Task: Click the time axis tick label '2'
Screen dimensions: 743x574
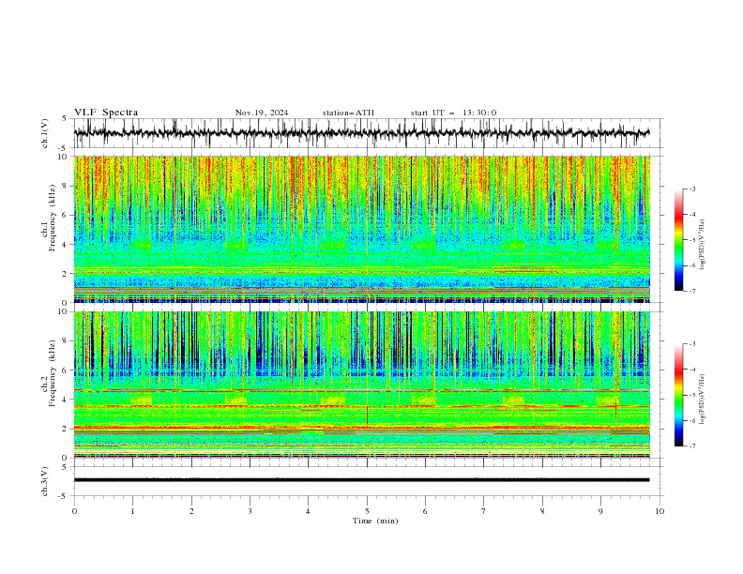Action: [x=191, y=511]
